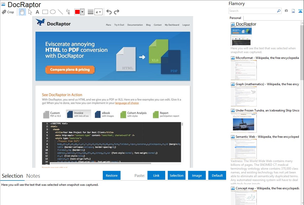The image size is (304, 205).
Task: Click the code area's horizontal scrollbar
Action: tap(100, 164)
